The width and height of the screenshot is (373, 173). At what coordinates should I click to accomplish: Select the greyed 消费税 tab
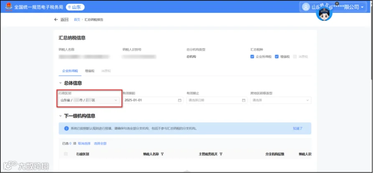[x=106, y=71]
